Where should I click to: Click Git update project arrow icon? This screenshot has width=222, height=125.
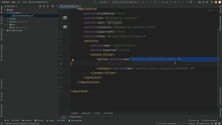[x=179, y=2]
